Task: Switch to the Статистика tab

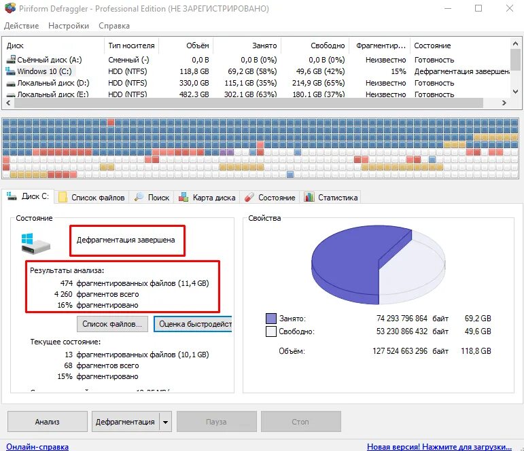Action: pyautogui.click(x=330, y=198)
